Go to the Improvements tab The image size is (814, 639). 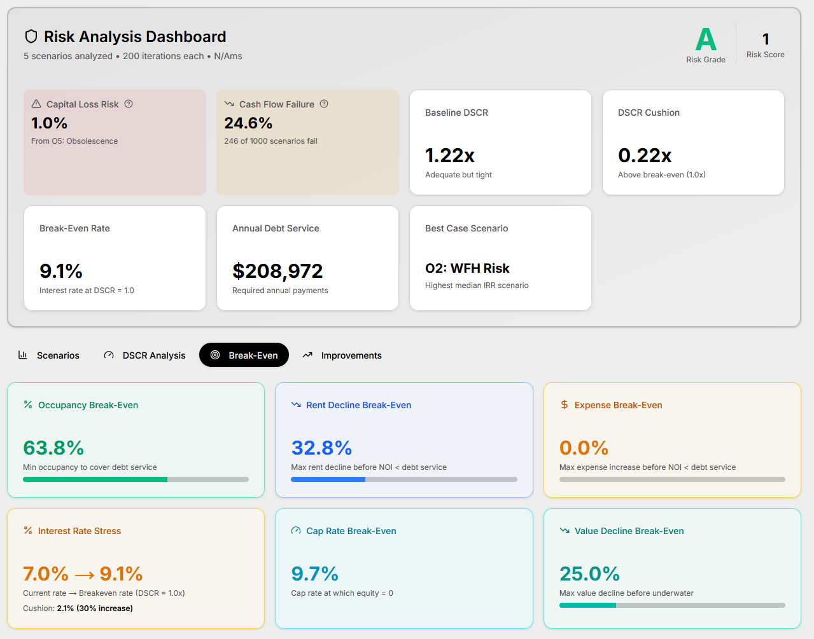point(342,355)
